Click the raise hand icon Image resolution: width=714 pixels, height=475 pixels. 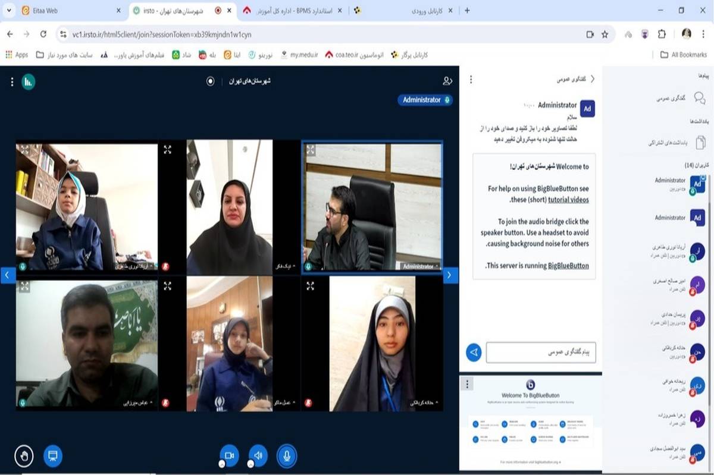(x=24, y=456)
